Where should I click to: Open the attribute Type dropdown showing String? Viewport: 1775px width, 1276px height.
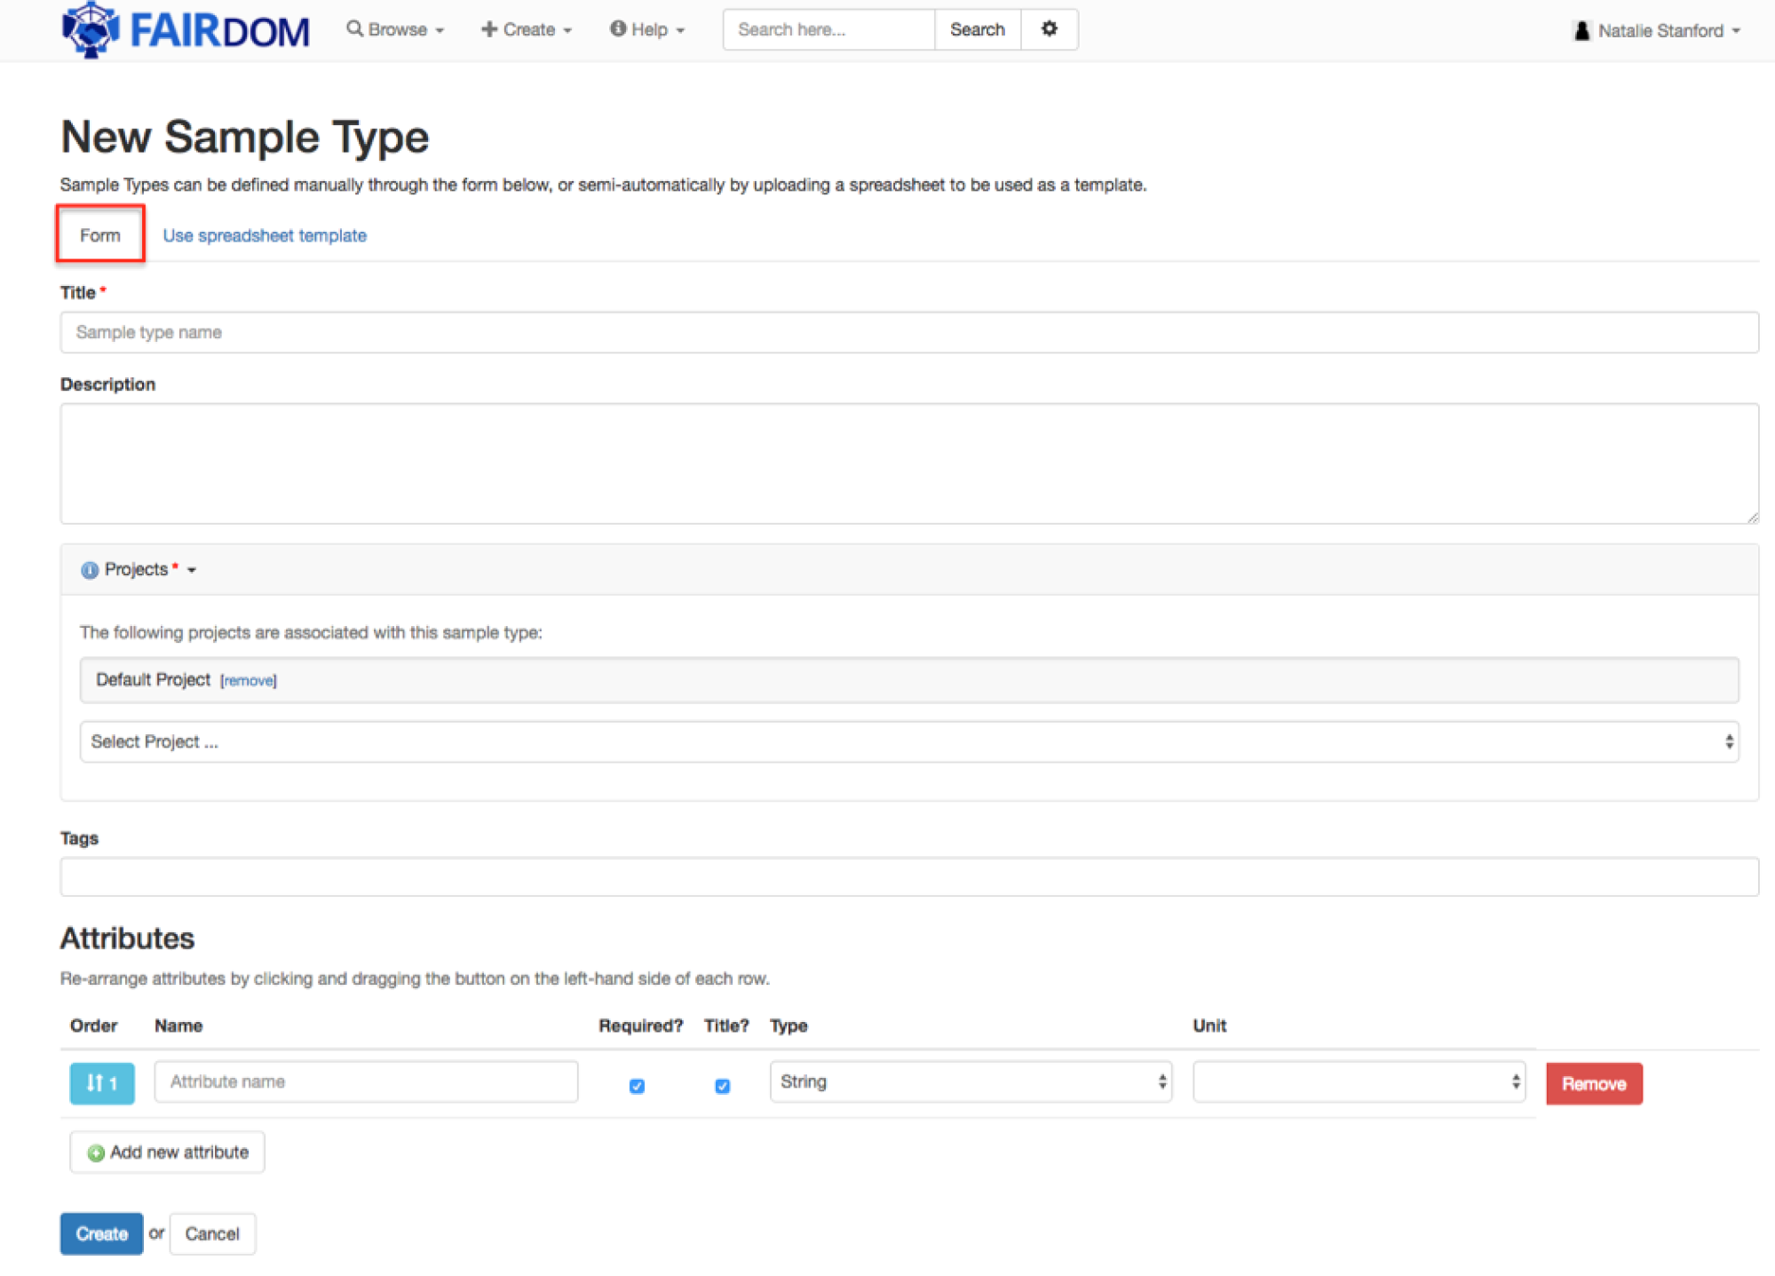coord(971,1082)
